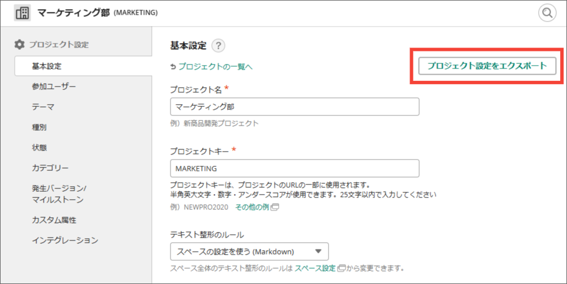The width and height of the screenshot is (567, 284).
Task: Click the search magnifier icon
Action: [x=547, y=13]
